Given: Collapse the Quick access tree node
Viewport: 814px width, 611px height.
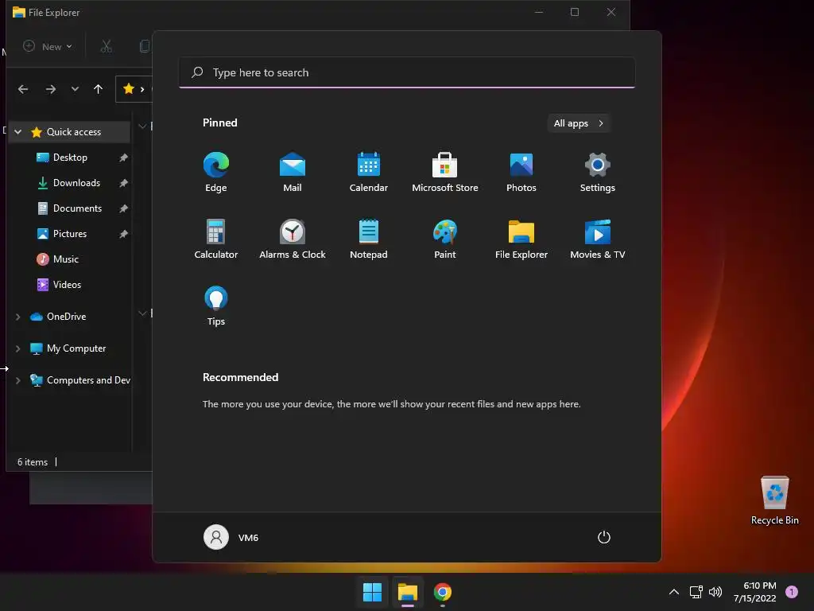Looking at the screenshot, I should [18, 132].
